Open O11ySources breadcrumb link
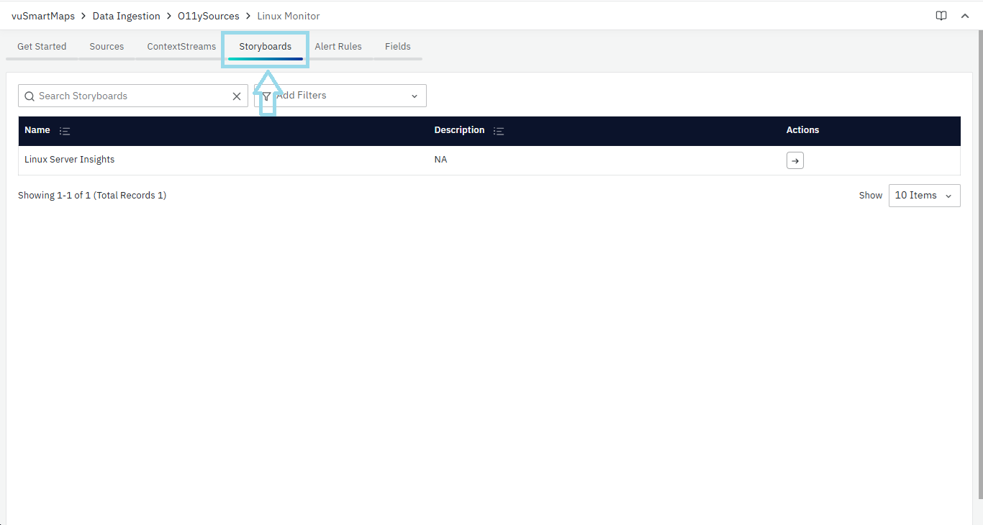Image resolution: width=983 pixels, height=525 pixels. coord(208,16)
